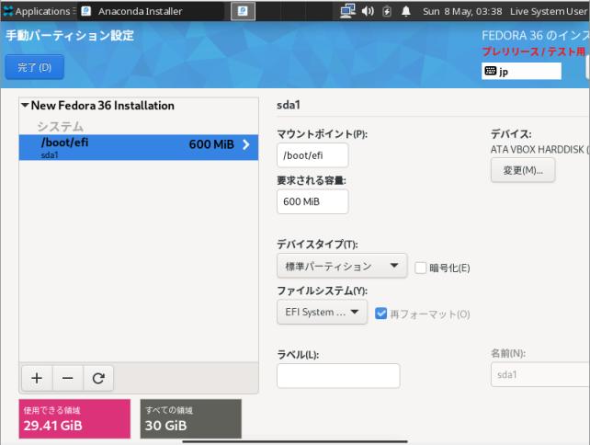
Task: Click the システム section heading
Action: pyautogui.click(x=60, y=127)
